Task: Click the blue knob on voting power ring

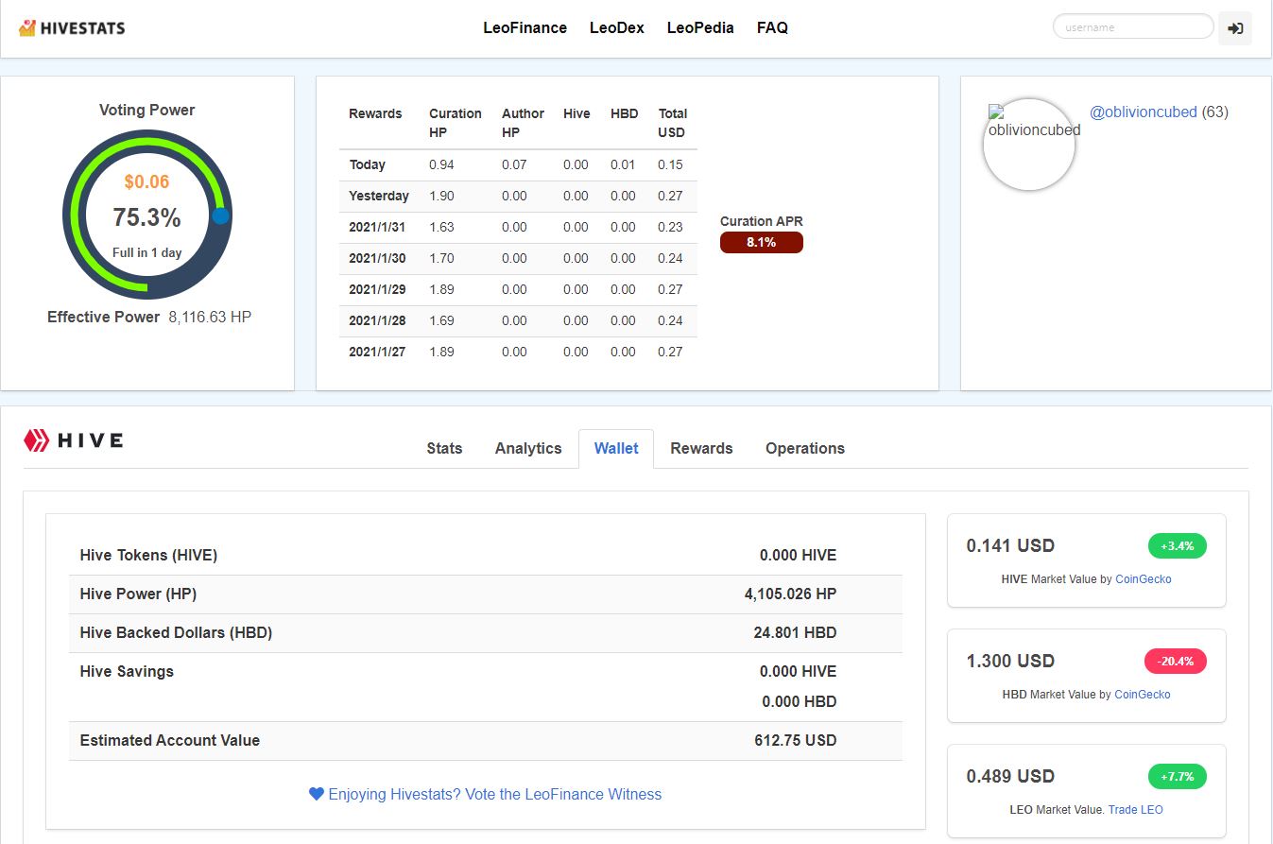Action: pos(220,215)
